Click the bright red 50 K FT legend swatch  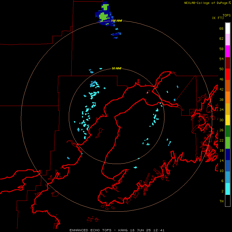(228, 74)
